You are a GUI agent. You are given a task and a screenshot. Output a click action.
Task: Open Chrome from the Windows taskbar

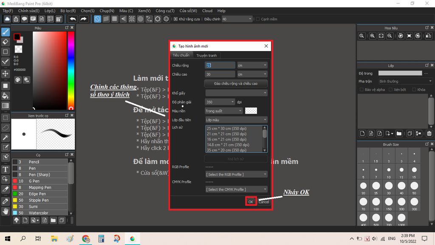coord(86,239)
